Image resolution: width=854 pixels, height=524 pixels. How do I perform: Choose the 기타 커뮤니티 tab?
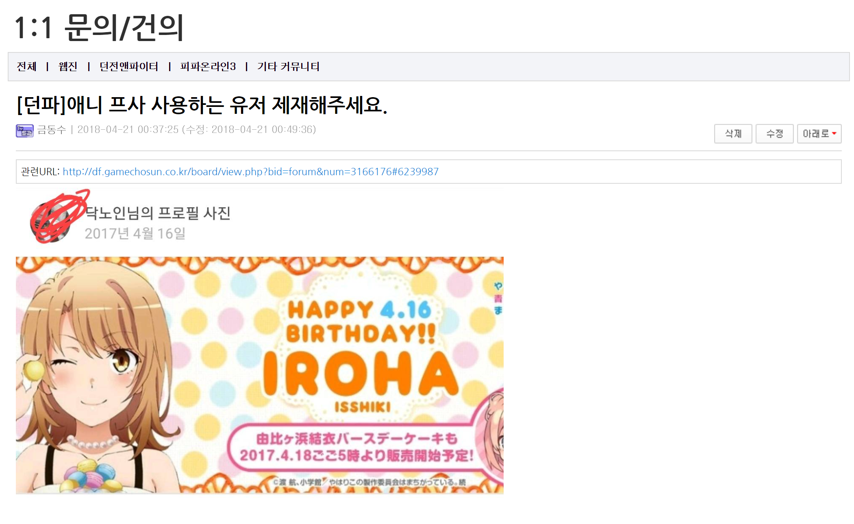point(288,67)
